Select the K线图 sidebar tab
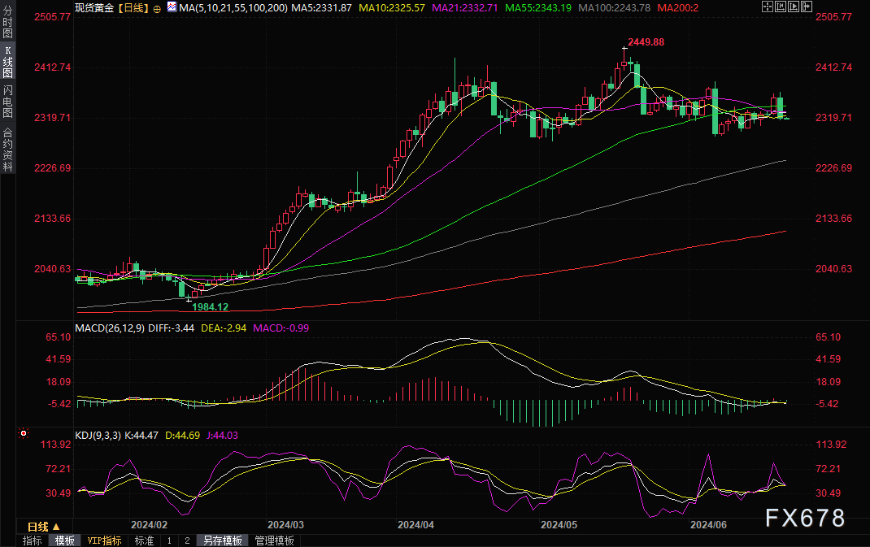The image size is (870, 547). (x=7, y=61)
